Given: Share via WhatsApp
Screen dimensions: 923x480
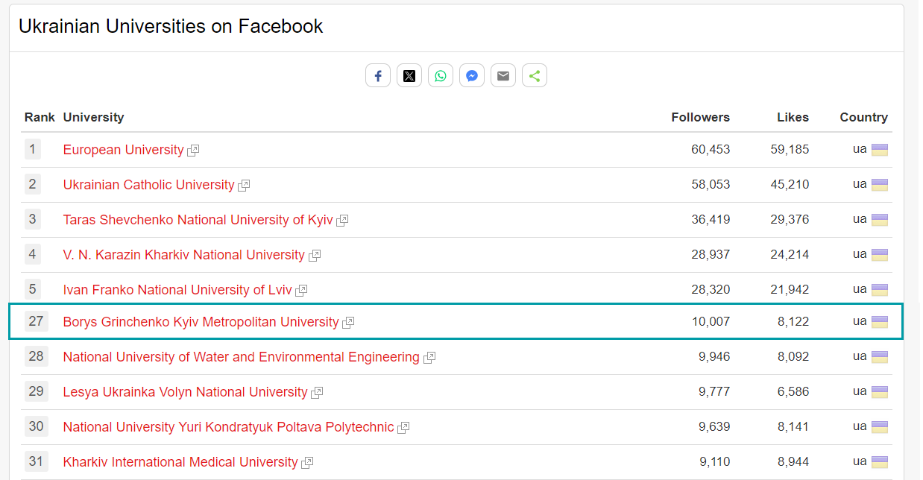Looking at the screenshot, I should 441,75.
